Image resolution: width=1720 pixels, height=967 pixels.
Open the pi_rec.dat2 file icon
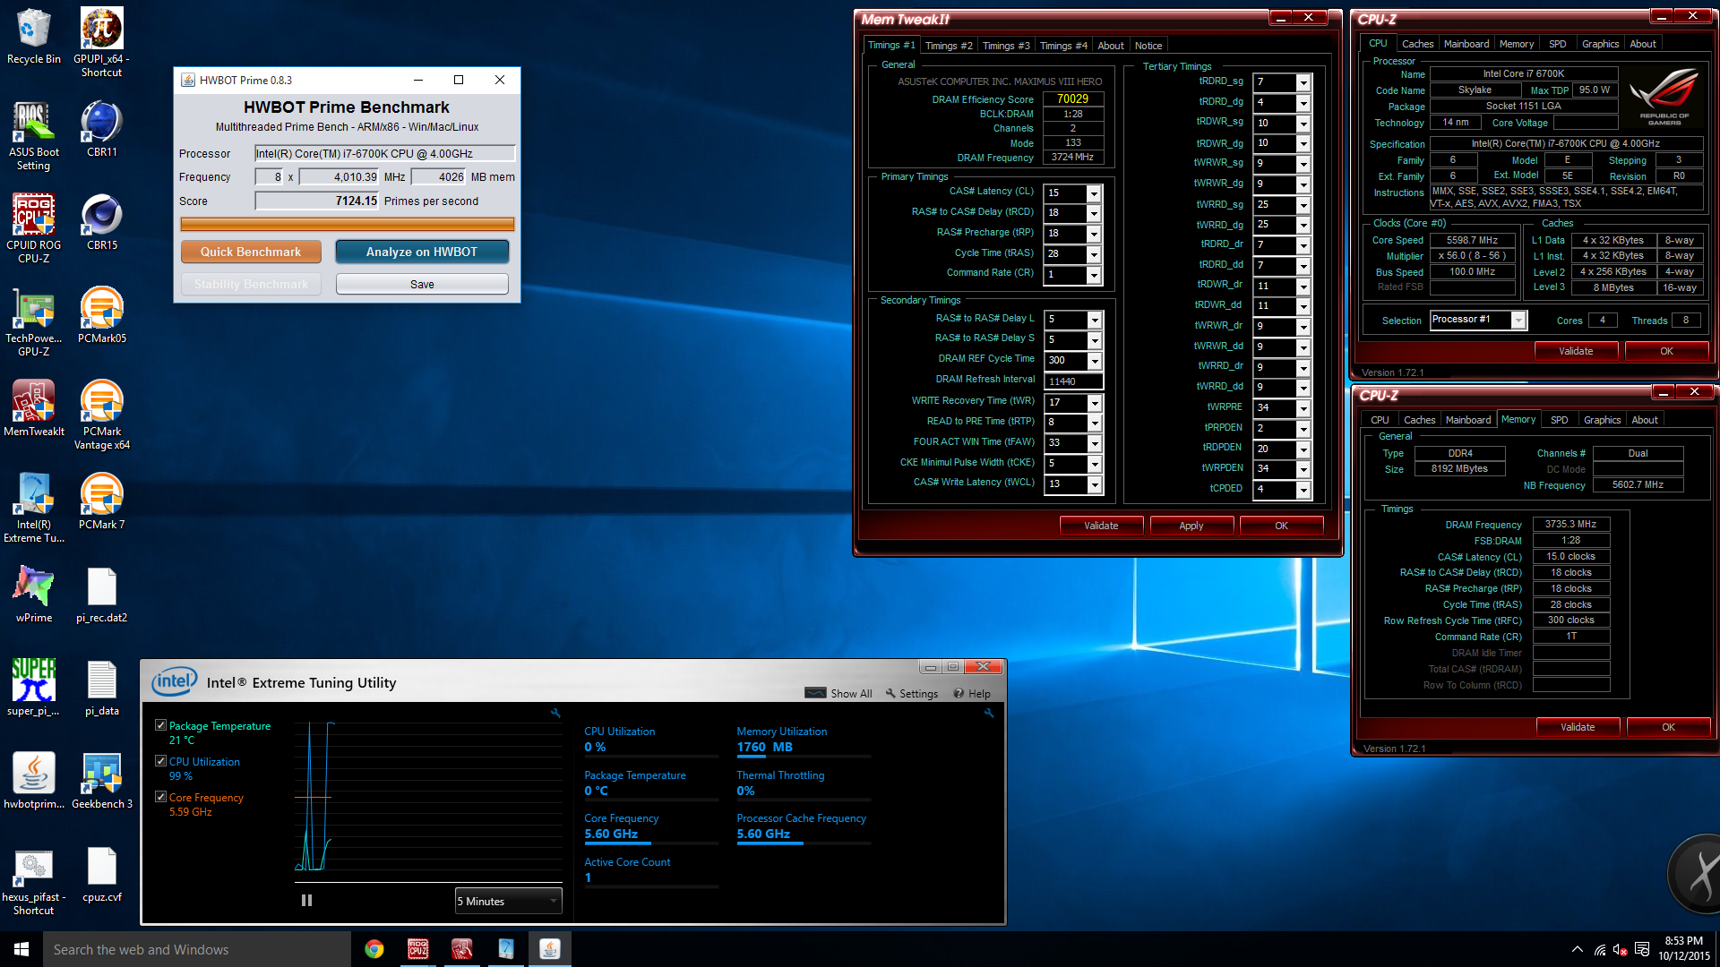click(101, 595)
